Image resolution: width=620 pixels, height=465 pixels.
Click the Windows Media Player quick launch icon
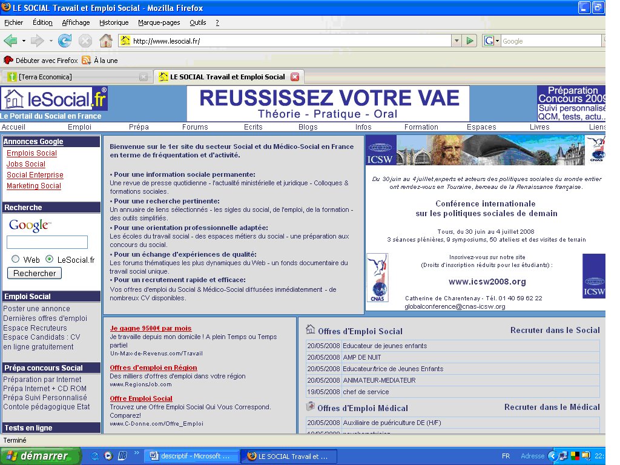pos(108,456)
